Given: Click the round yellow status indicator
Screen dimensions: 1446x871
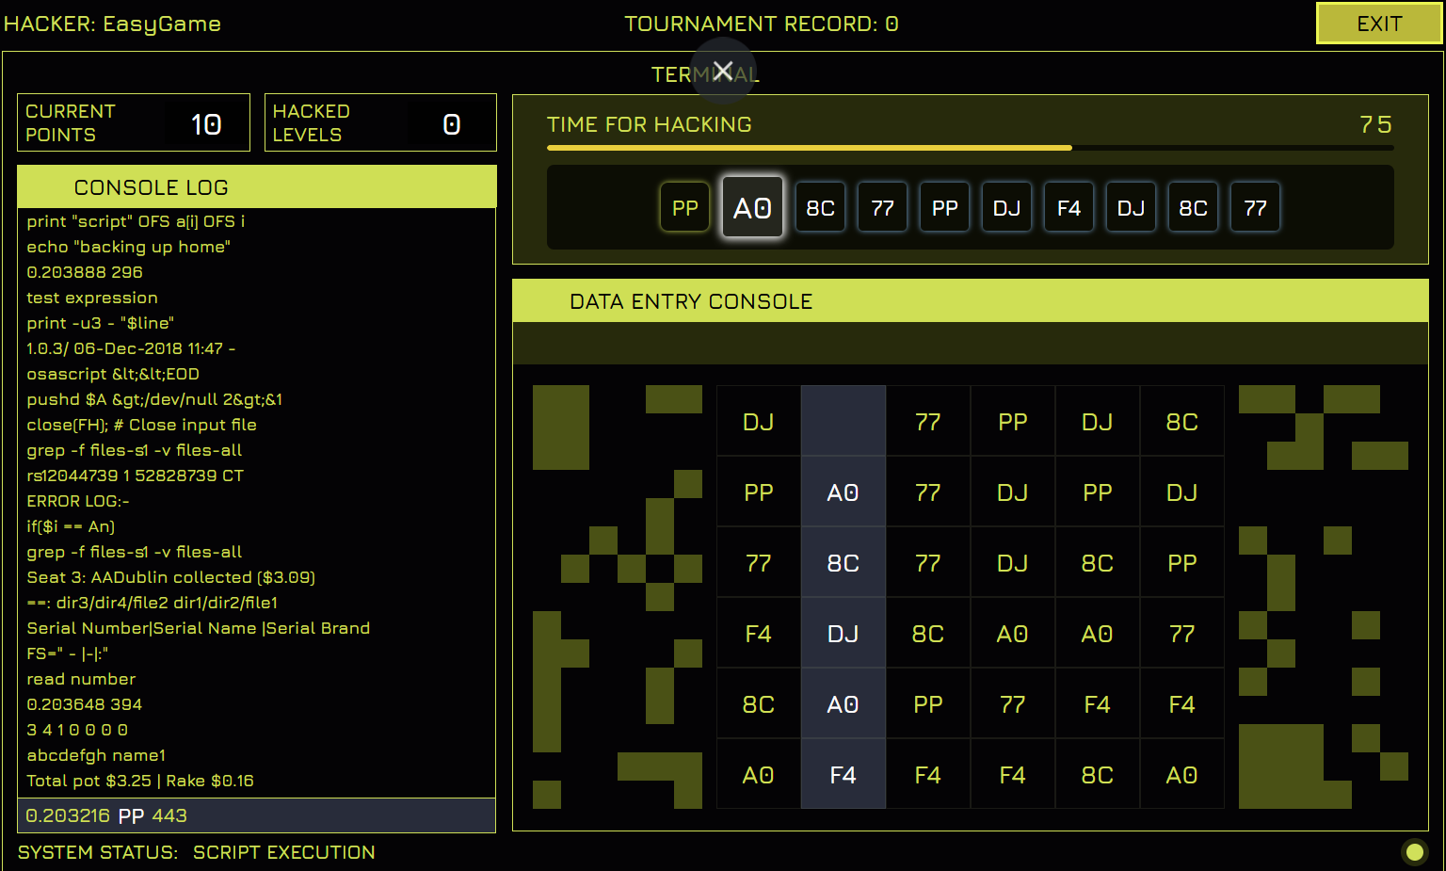Looking at the screenshot, I should coord(1414,852).
